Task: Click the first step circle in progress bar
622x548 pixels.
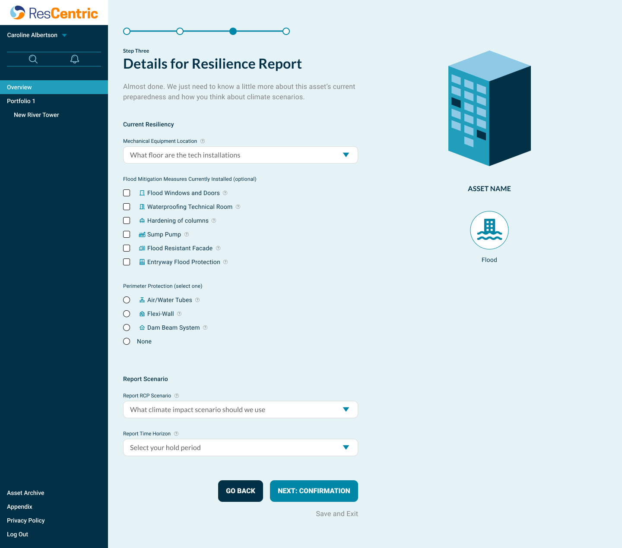Action: click(x=127, y=31)
